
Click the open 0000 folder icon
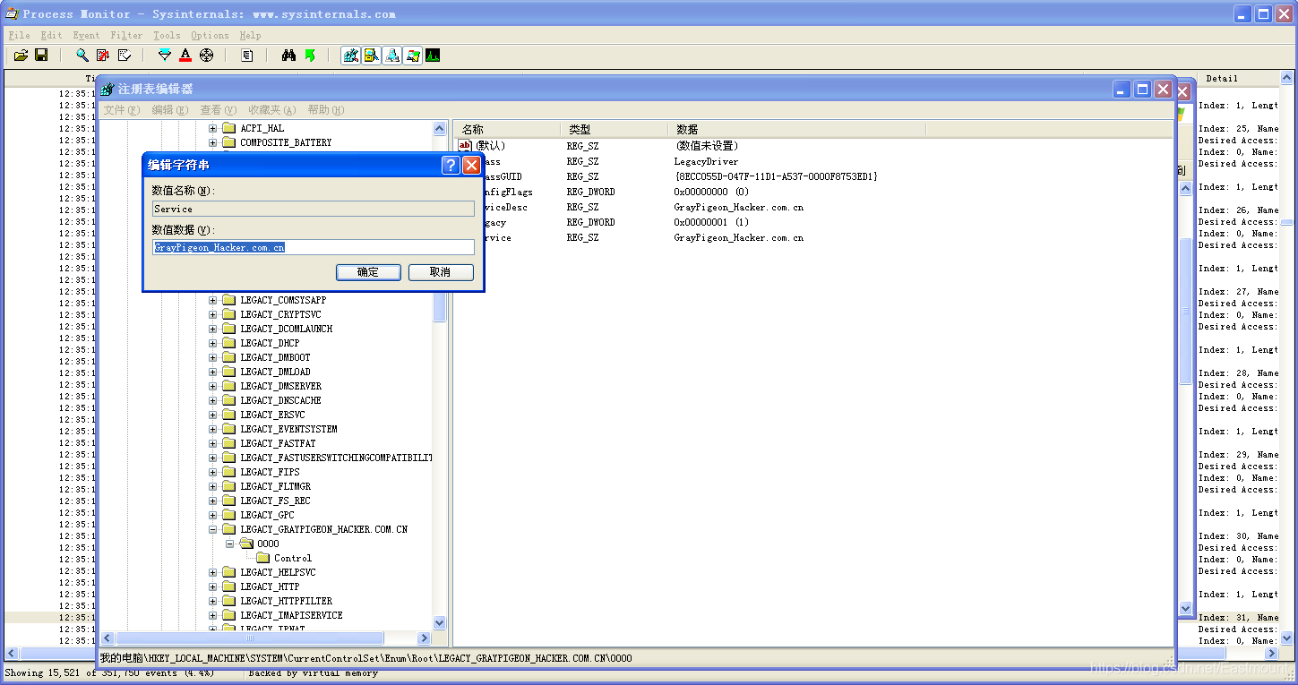246,544
